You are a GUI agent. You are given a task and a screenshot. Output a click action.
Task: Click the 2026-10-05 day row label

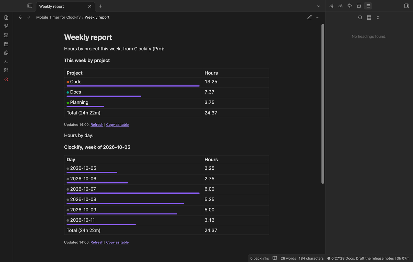pyautogui.click(x=83, y=168)
